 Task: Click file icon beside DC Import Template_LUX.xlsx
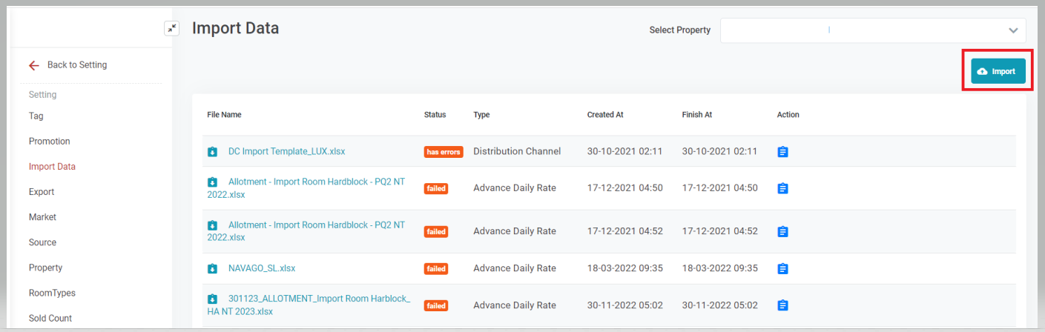tap(212, 152)
